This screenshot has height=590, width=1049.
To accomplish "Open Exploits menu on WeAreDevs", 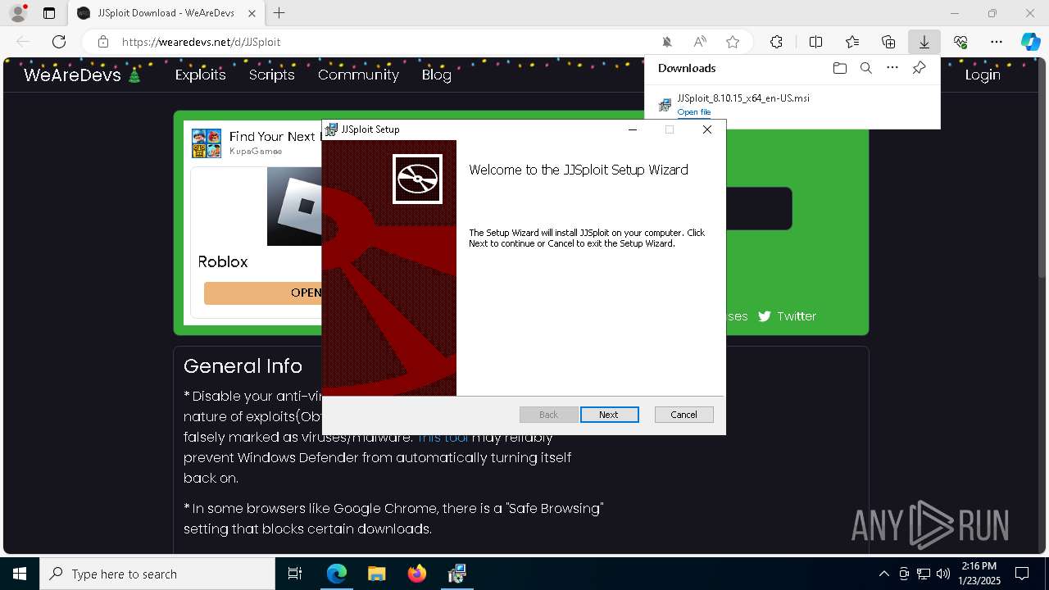I will pyautogui.click(x=201, y=75).
